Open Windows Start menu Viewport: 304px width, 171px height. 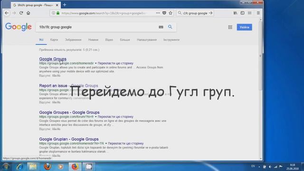tap(6, 167)
